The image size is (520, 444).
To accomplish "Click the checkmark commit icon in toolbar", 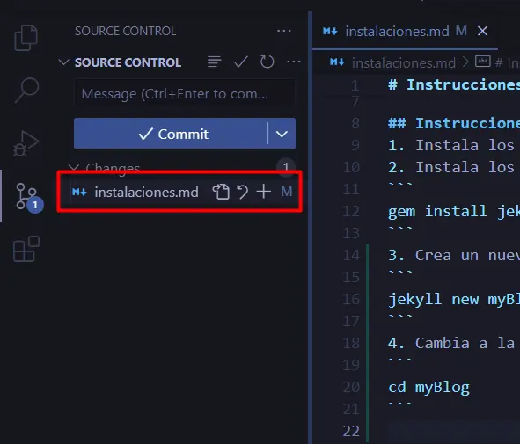I will (x=241, y=62).
